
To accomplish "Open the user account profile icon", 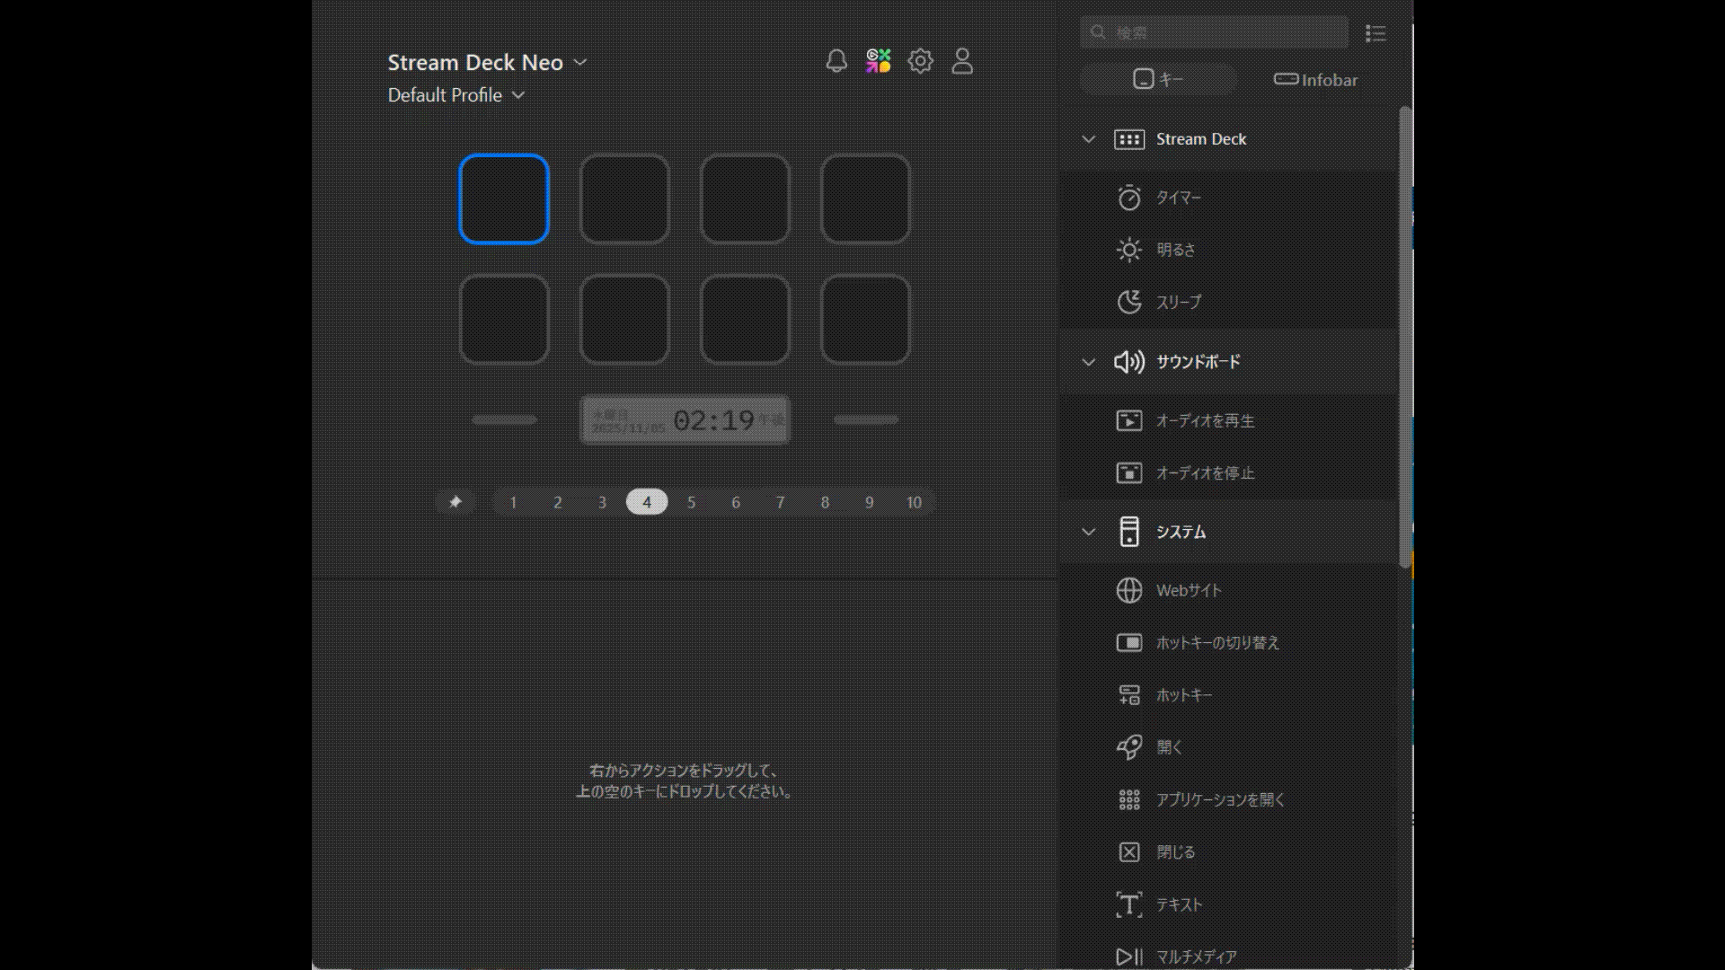I will (962, 61).
